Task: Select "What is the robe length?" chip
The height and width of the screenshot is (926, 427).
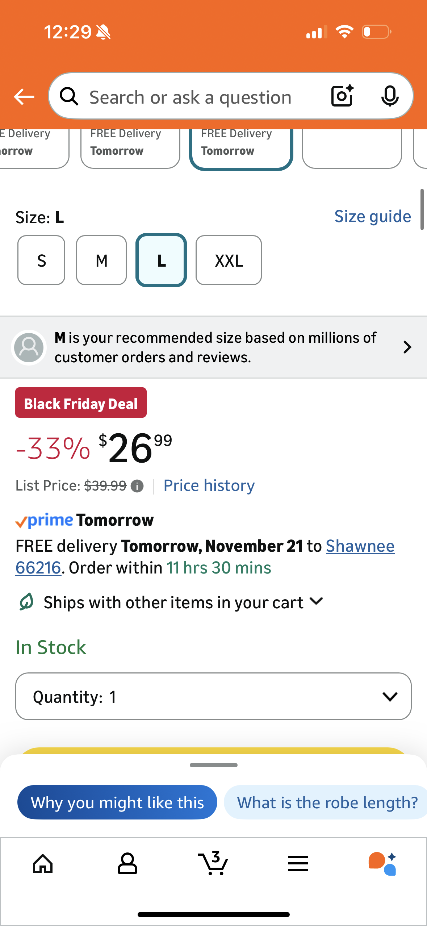Action: (327, 802)
